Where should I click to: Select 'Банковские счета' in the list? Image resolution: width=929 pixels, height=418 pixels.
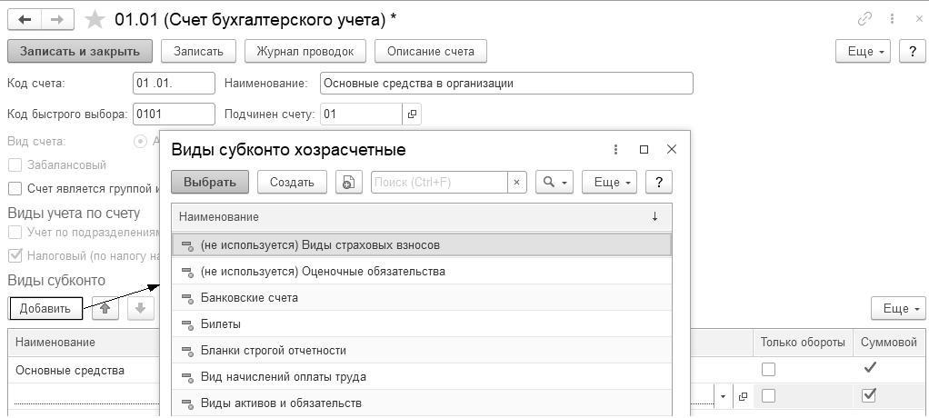[x=249, y=297]
